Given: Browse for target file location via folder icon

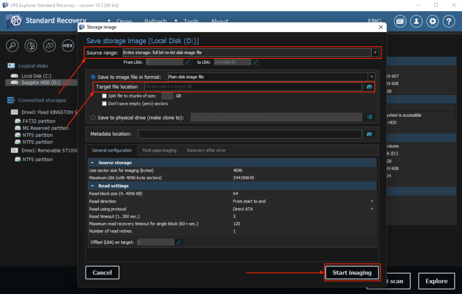Looking at the screenshot, I should tap(370, 87).
